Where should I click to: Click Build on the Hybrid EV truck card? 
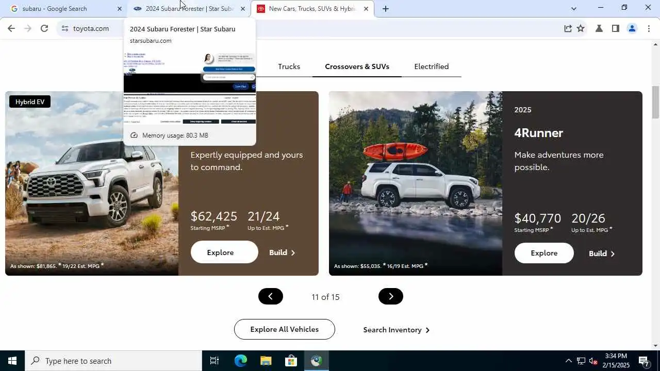pos(282,252)
